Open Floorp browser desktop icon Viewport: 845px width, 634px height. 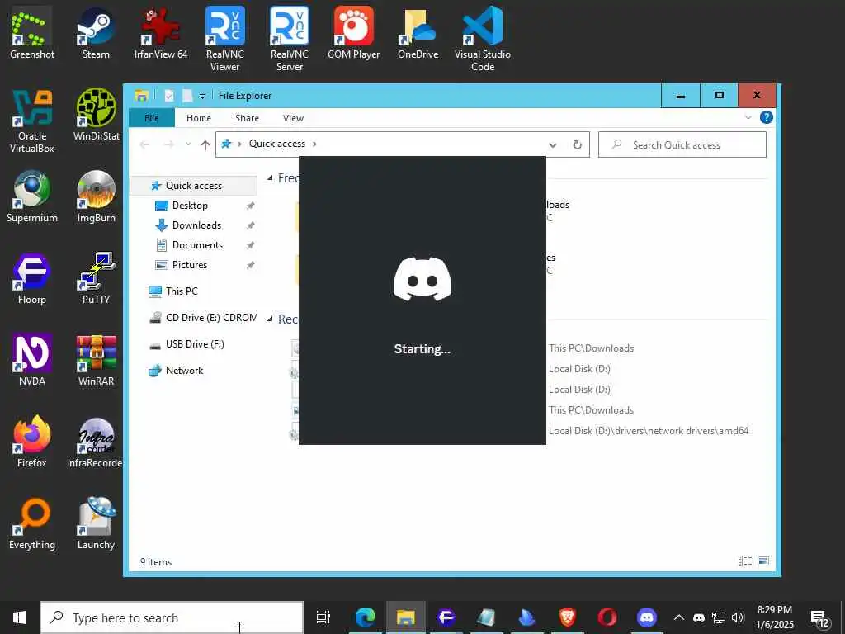[32, 278]
